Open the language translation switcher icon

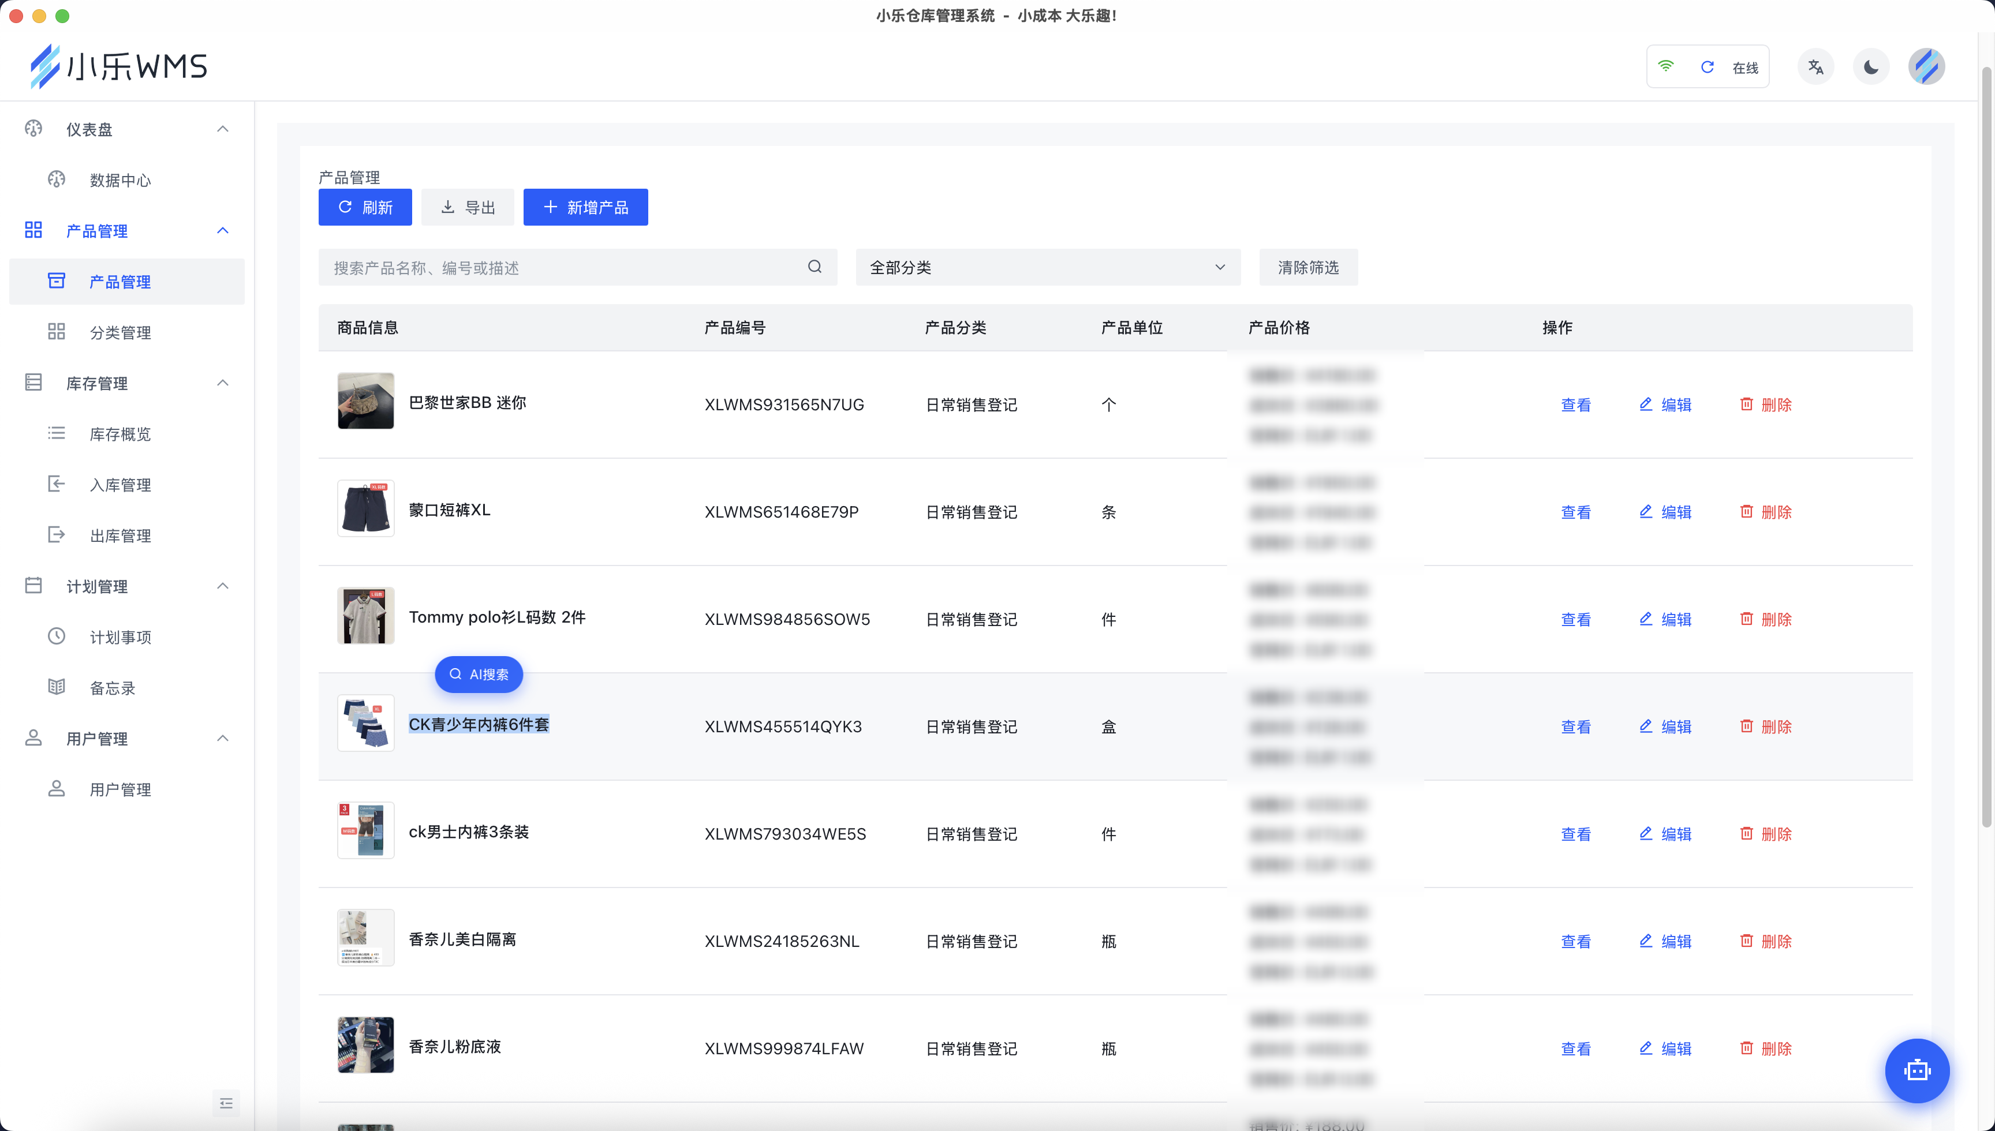pyautogui.click(x=1815, y=67)
